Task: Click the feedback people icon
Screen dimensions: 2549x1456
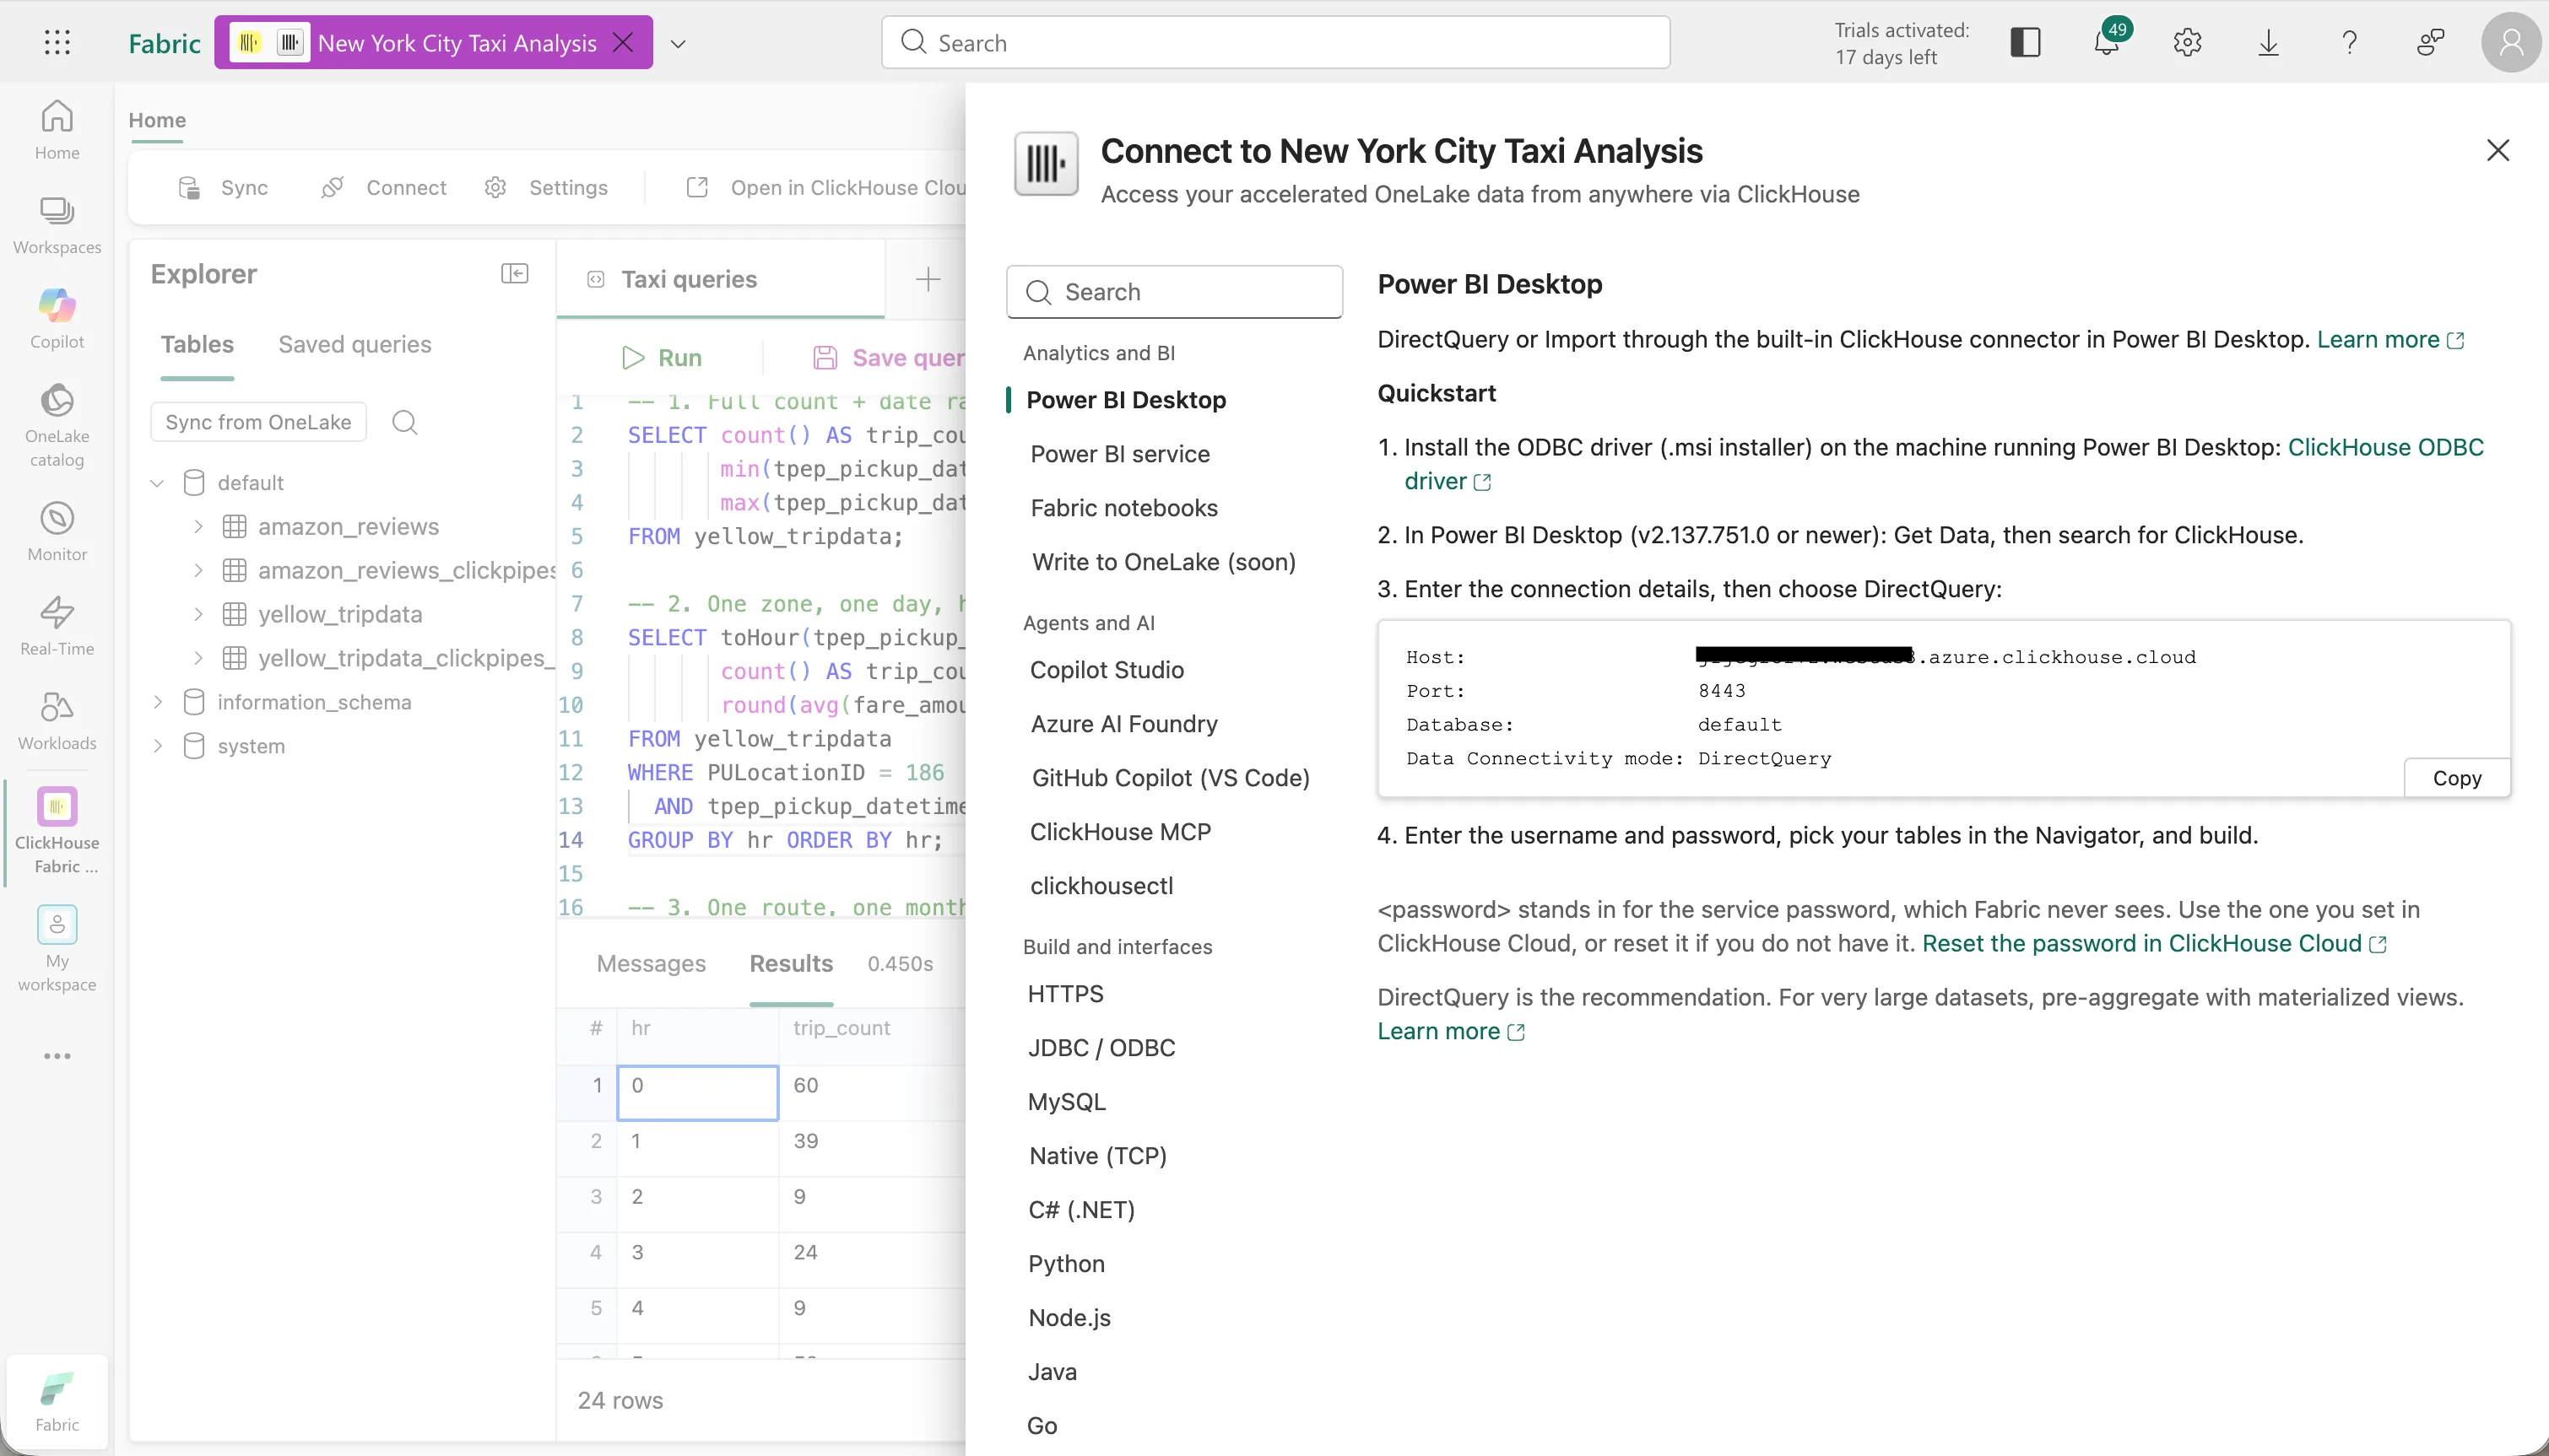Action: pos(2431,42)
